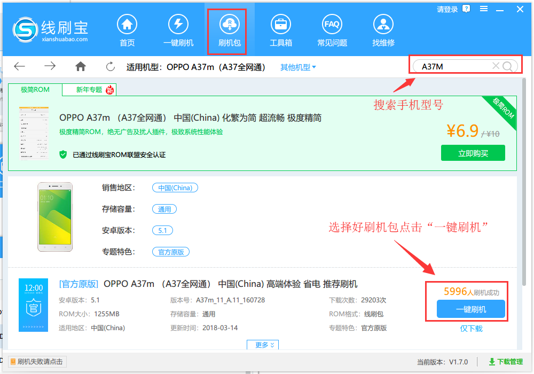Select the 刷机包 cloud download icon
The height and width of the screenshot is (374, 534).
(x=230, y=24)
